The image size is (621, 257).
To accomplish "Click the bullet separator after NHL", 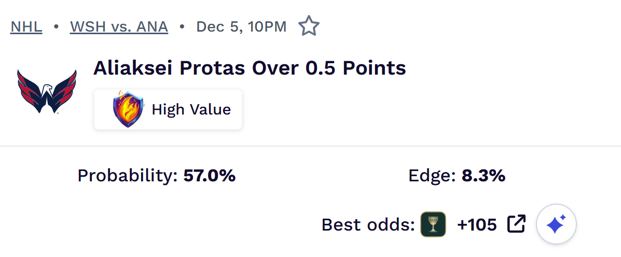I will 56,26.
